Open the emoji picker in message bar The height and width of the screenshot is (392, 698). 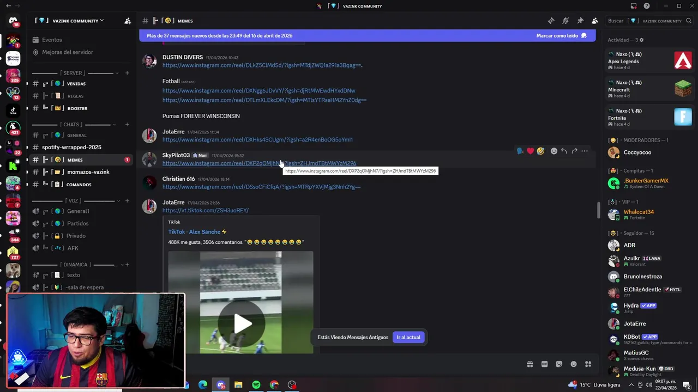pos(574,364)
